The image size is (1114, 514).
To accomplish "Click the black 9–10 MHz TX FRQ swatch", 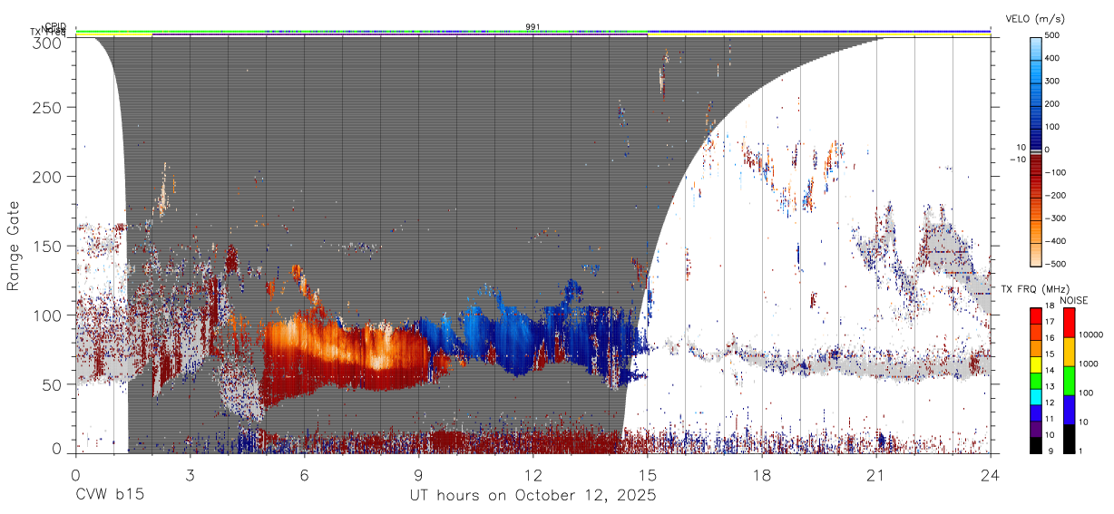I will point(1036,443).
